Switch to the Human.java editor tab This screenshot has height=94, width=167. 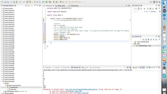click(x=74, y=6)
